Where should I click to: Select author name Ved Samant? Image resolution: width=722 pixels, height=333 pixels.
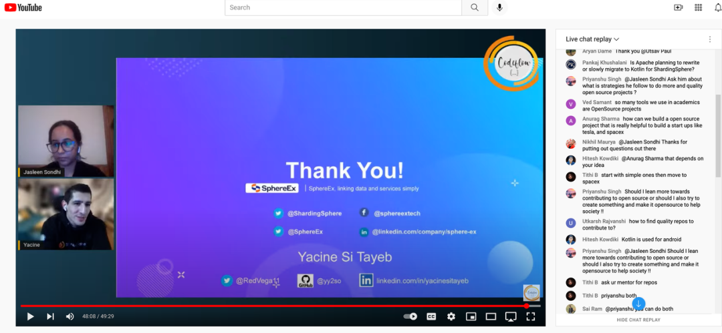(597, 102)
